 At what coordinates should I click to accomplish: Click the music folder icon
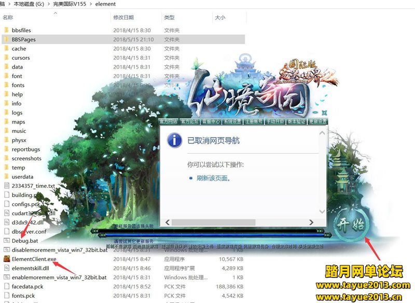click(7, 131)
